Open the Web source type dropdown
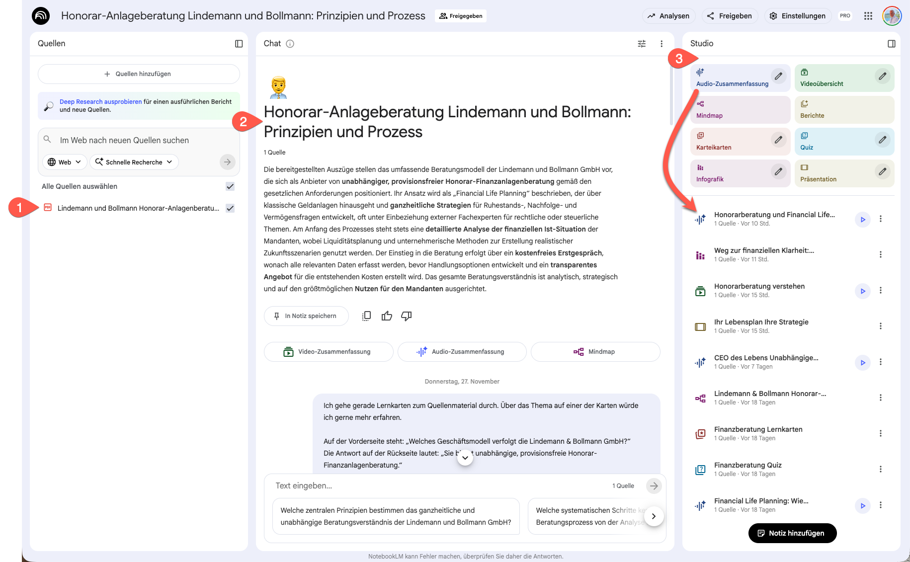910x562 pixels. [x=65, y=162]
